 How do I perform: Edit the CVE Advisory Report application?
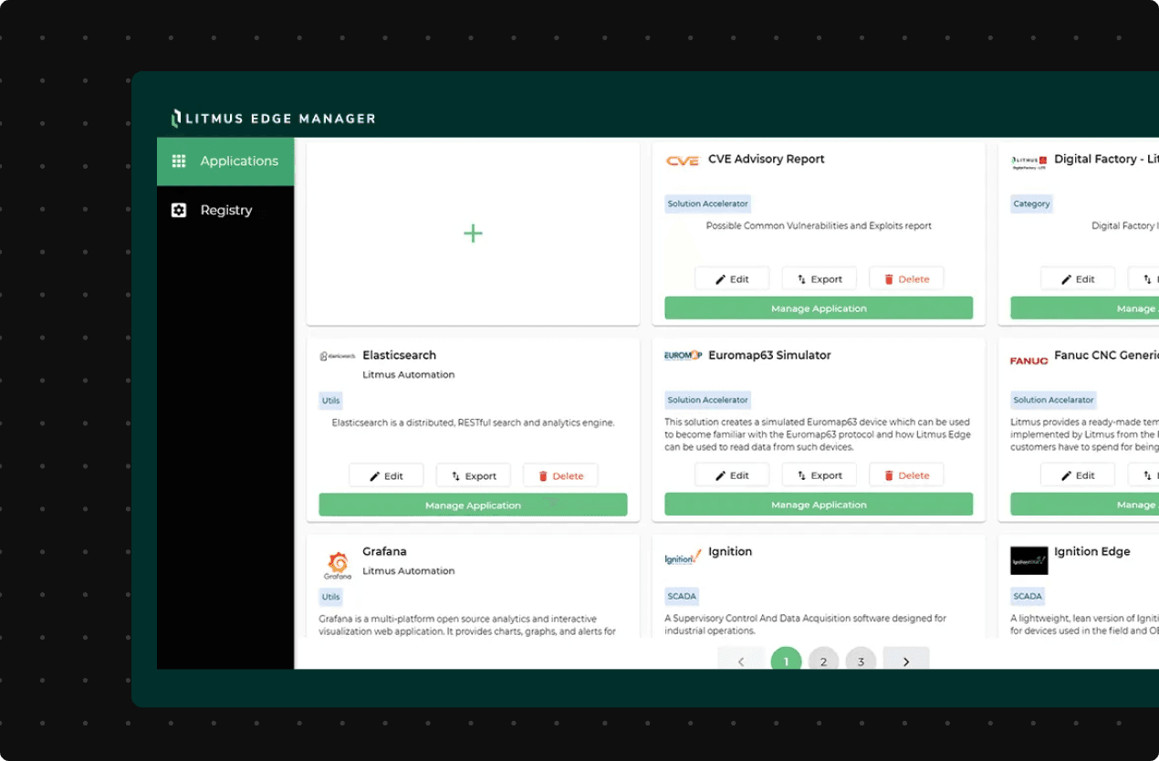[x=731, y=279]
